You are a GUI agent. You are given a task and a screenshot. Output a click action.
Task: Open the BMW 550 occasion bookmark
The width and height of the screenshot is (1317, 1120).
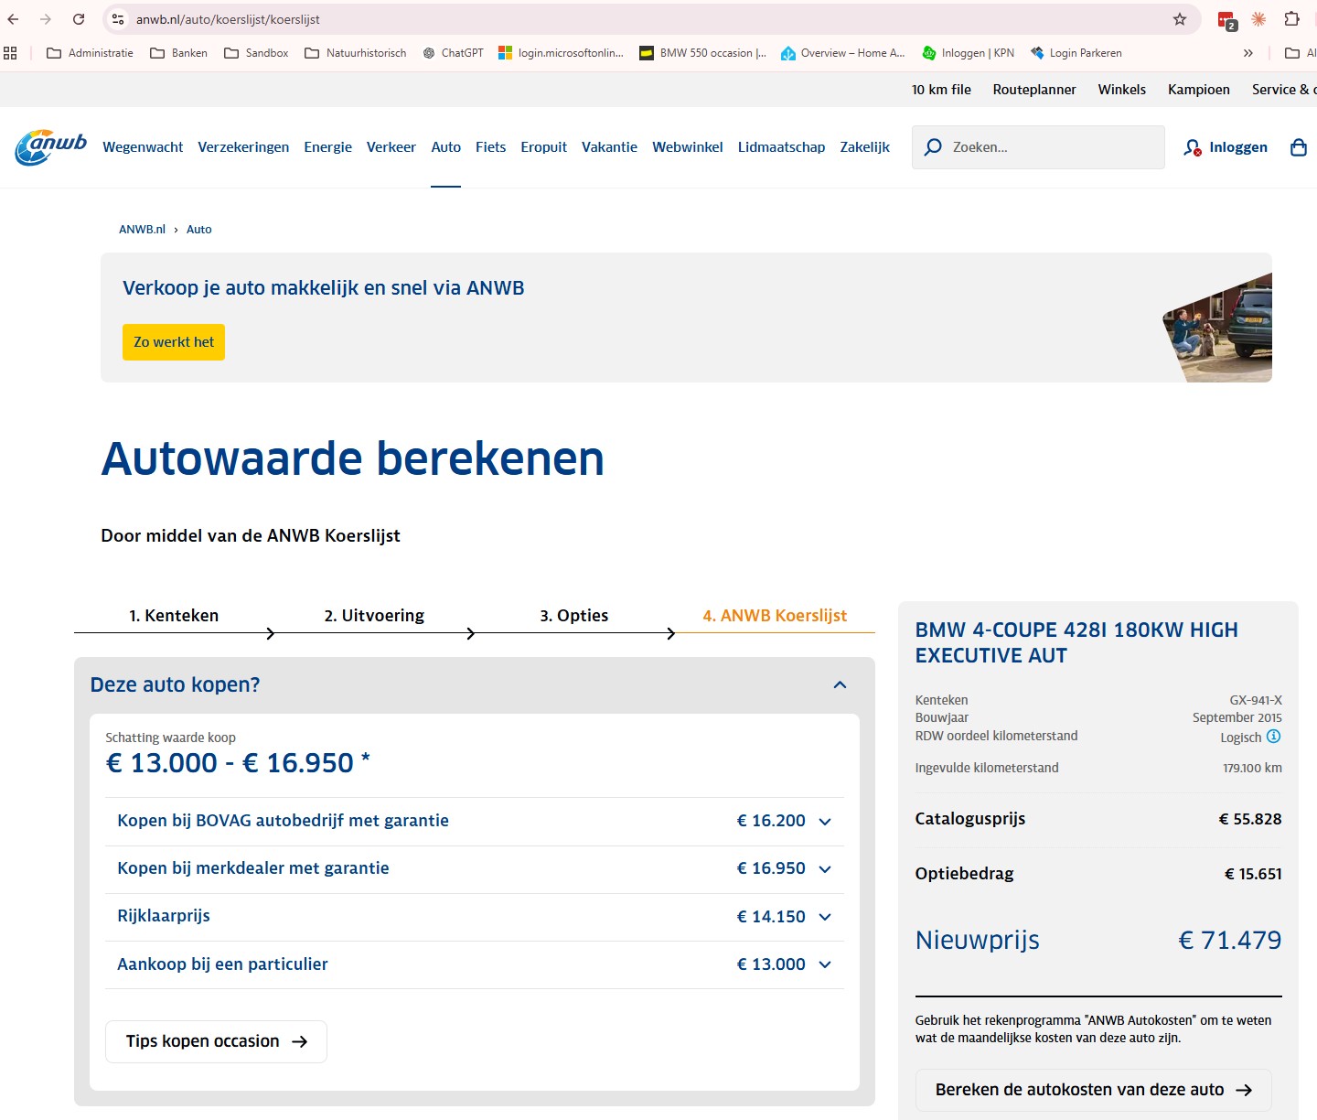(x=702, y=53)
